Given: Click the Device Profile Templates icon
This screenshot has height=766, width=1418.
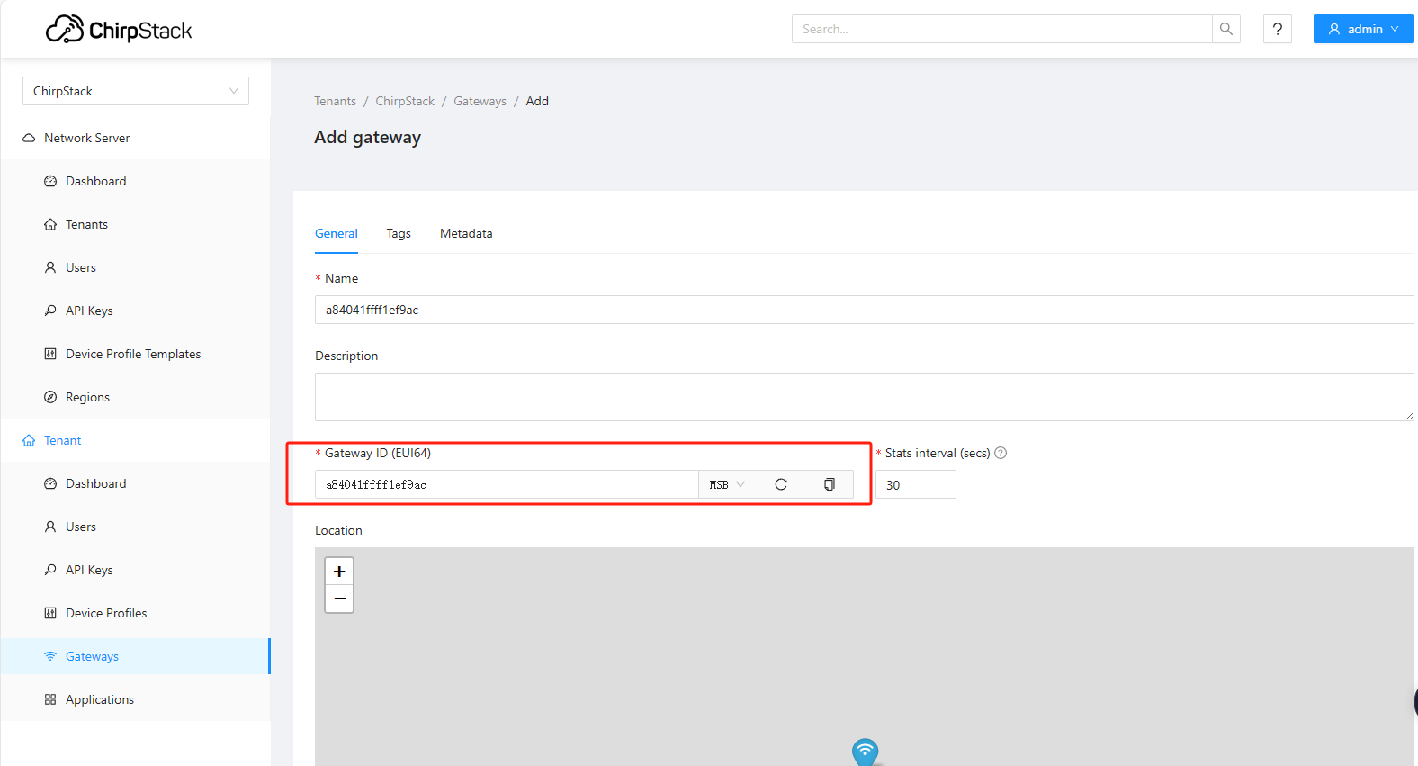Looking at the screenshot, I should tap(50, 354).
